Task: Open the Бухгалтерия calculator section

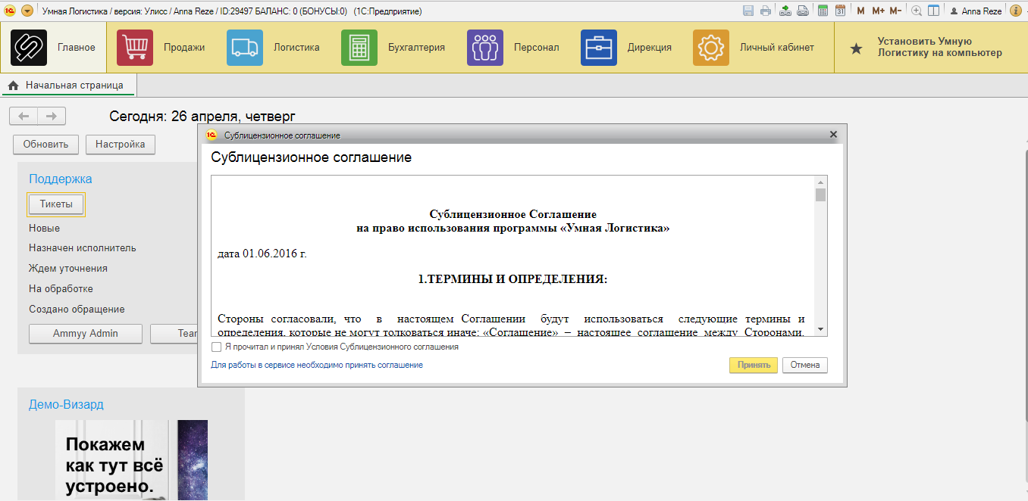Action: [359, 48]
